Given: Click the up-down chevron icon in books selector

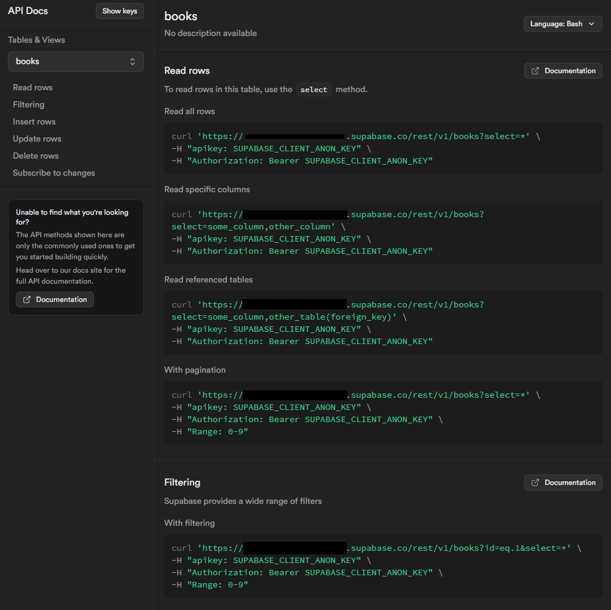Looking at the screenshot, I should (x=132, y=62).
